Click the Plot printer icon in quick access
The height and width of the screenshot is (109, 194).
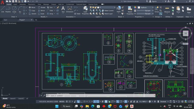pyautogui.click(x=25, y=1)
